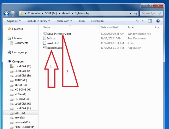Open the HD SONG (H:) drive

[x=23, y=90]
